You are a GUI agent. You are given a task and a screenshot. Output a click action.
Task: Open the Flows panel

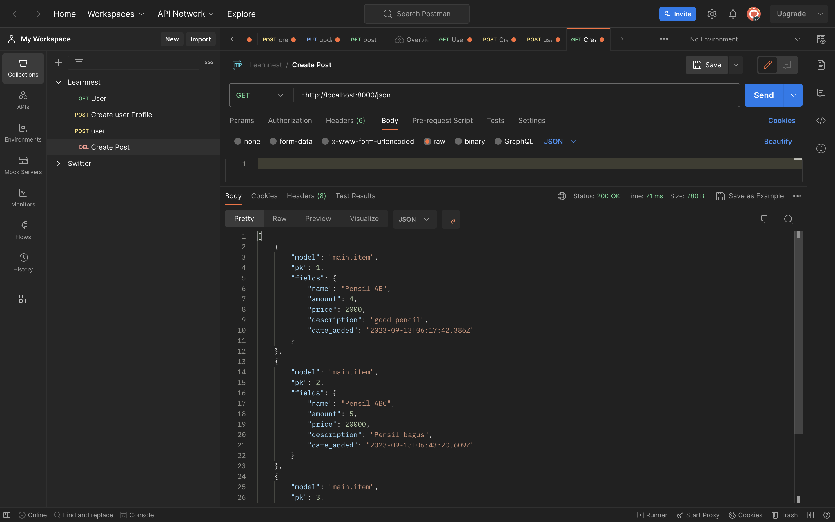point(23,230)
